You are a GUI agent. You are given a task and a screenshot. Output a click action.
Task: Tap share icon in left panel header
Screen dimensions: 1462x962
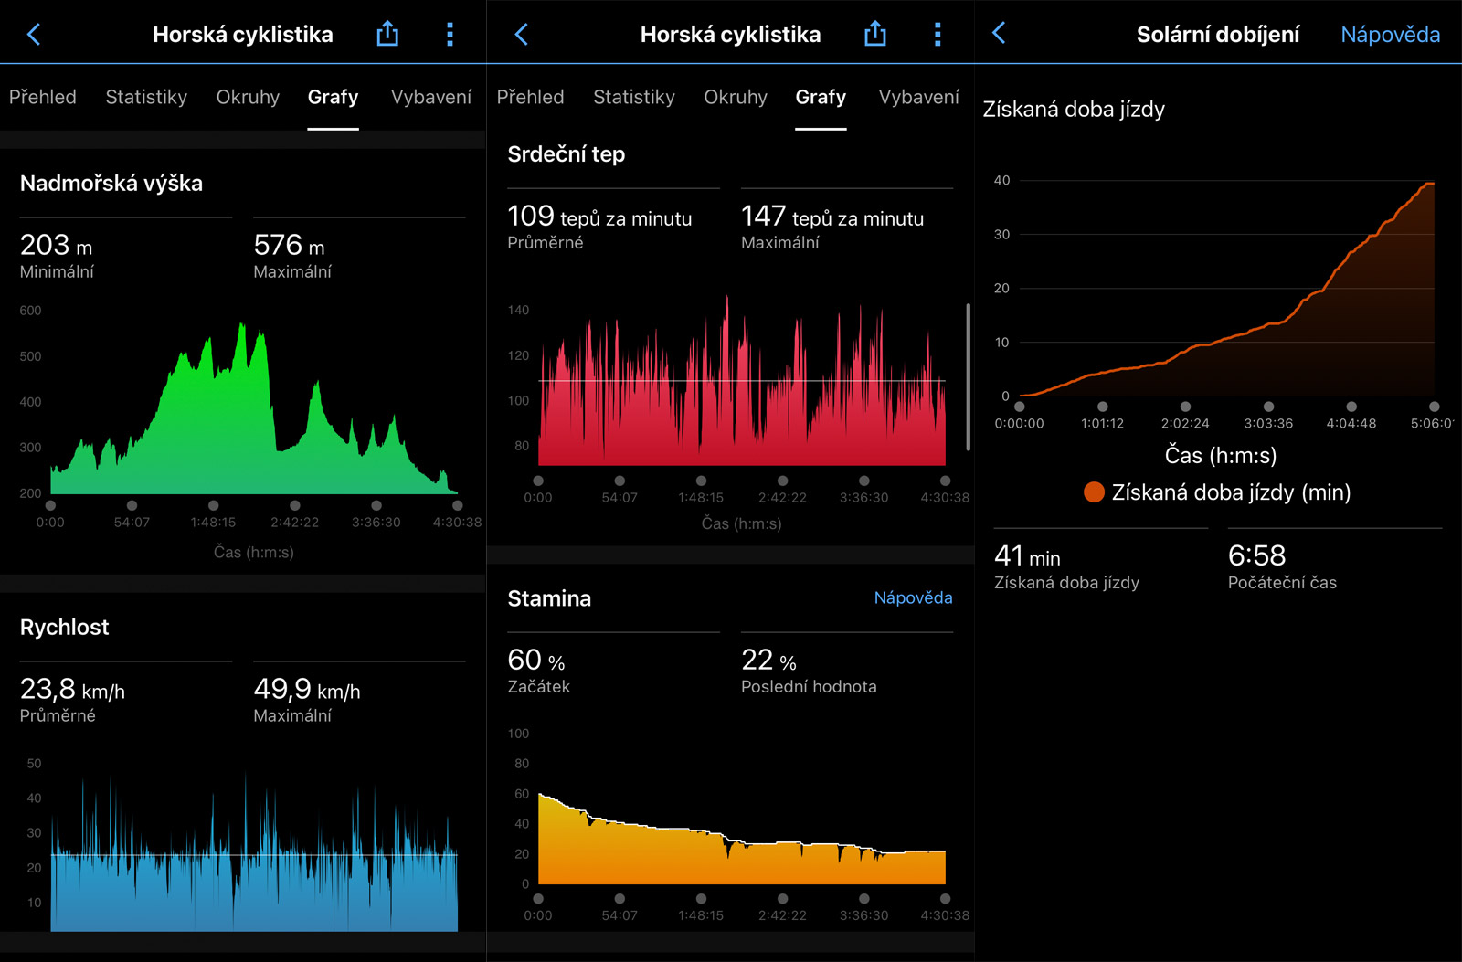click(x=387, y=35)
